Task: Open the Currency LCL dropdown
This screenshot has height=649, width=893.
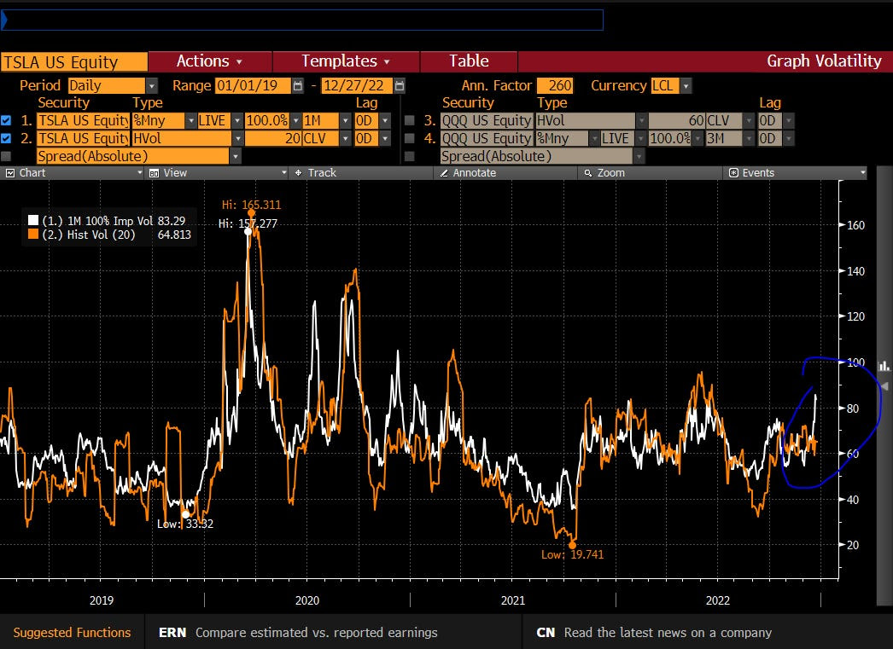Action: coord(686,86)
